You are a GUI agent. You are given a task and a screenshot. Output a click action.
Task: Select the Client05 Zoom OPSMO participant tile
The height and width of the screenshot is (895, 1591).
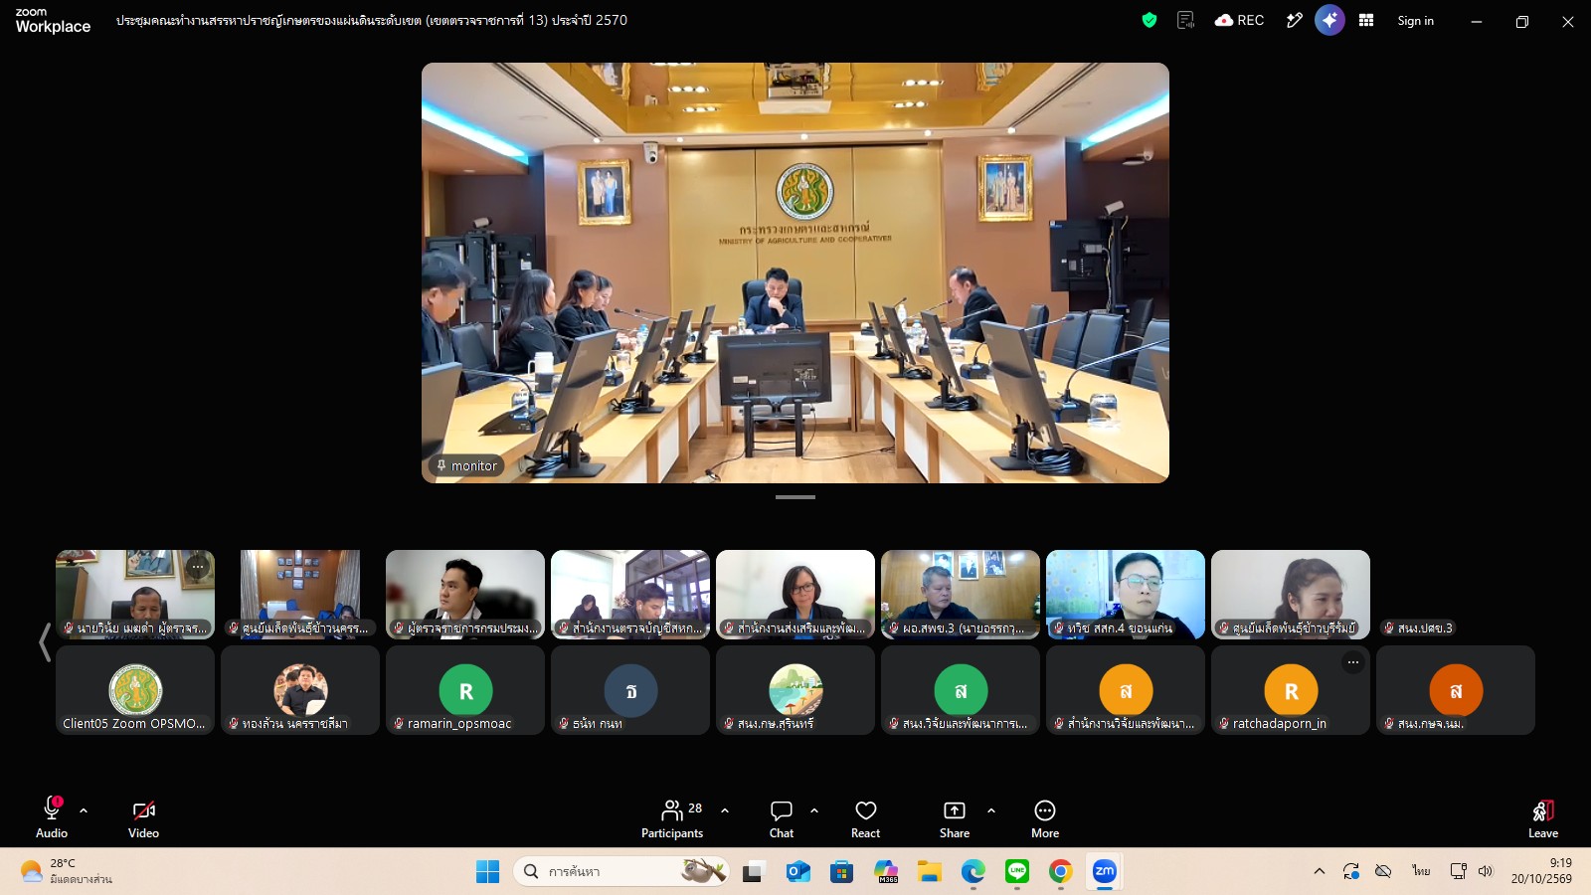coord(135,690)
